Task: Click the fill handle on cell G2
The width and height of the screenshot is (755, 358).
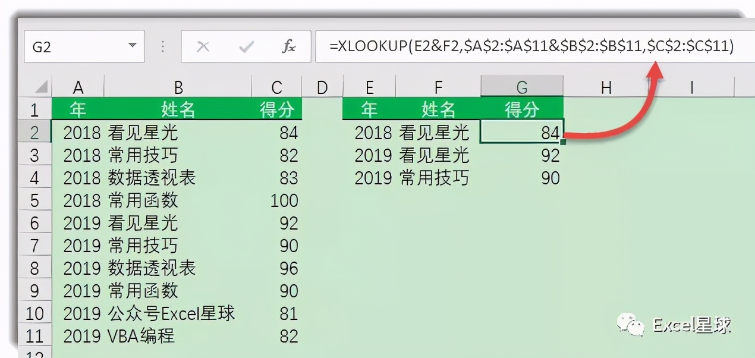Action: click(563, 142)
